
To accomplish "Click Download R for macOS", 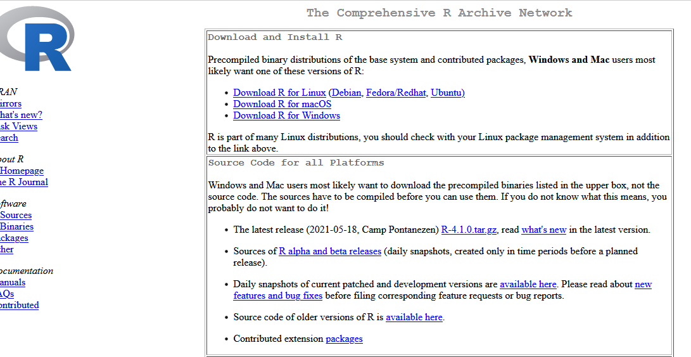I will (x=282, y=104).
